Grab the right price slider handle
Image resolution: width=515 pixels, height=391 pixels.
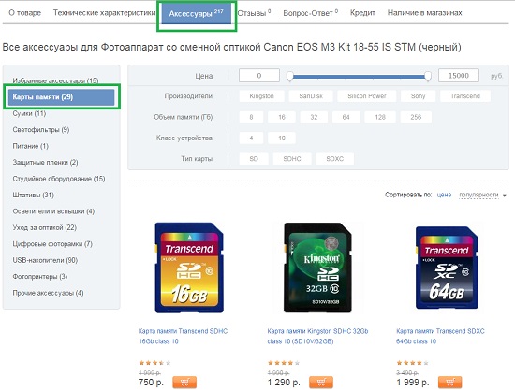coord(428,77)
